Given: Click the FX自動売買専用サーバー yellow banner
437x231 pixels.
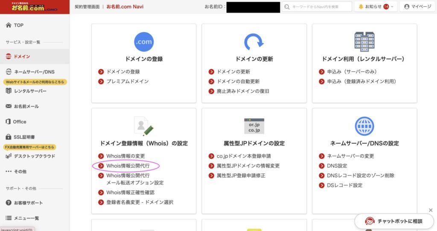Looking at the screenshot, I should point(29,147).
